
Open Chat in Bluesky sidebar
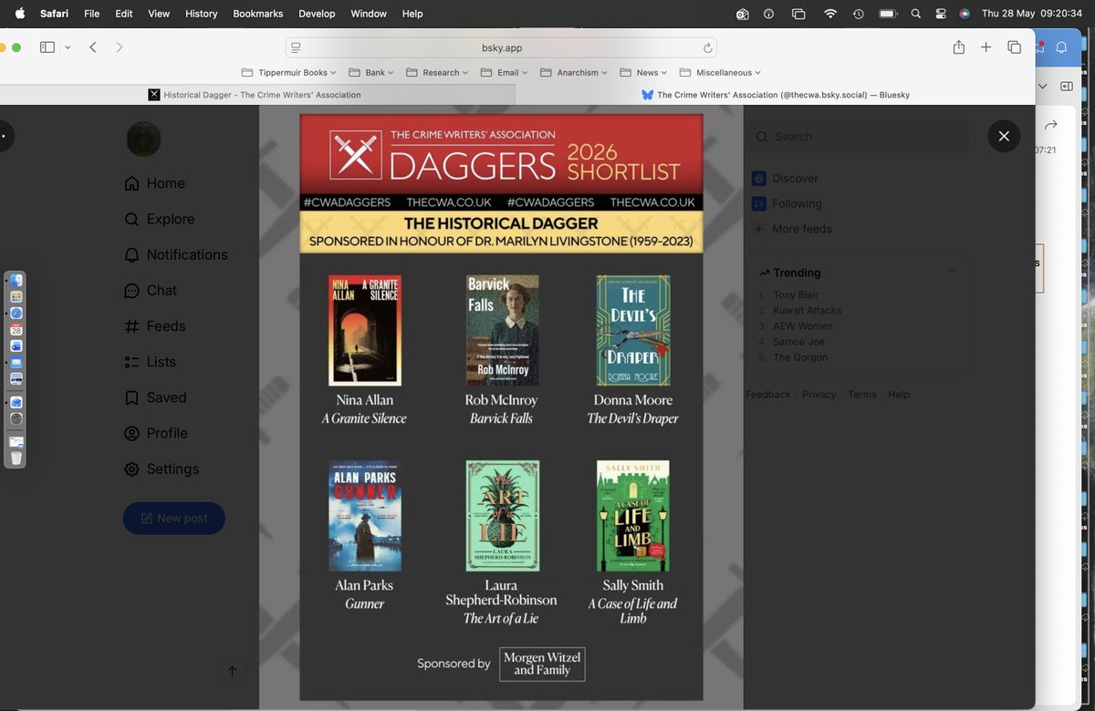(150, 290)
